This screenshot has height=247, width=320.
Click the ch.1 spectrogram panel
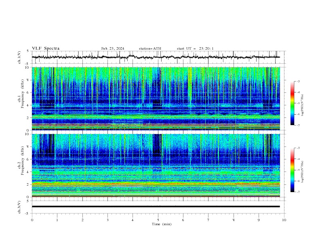[156, 98]
